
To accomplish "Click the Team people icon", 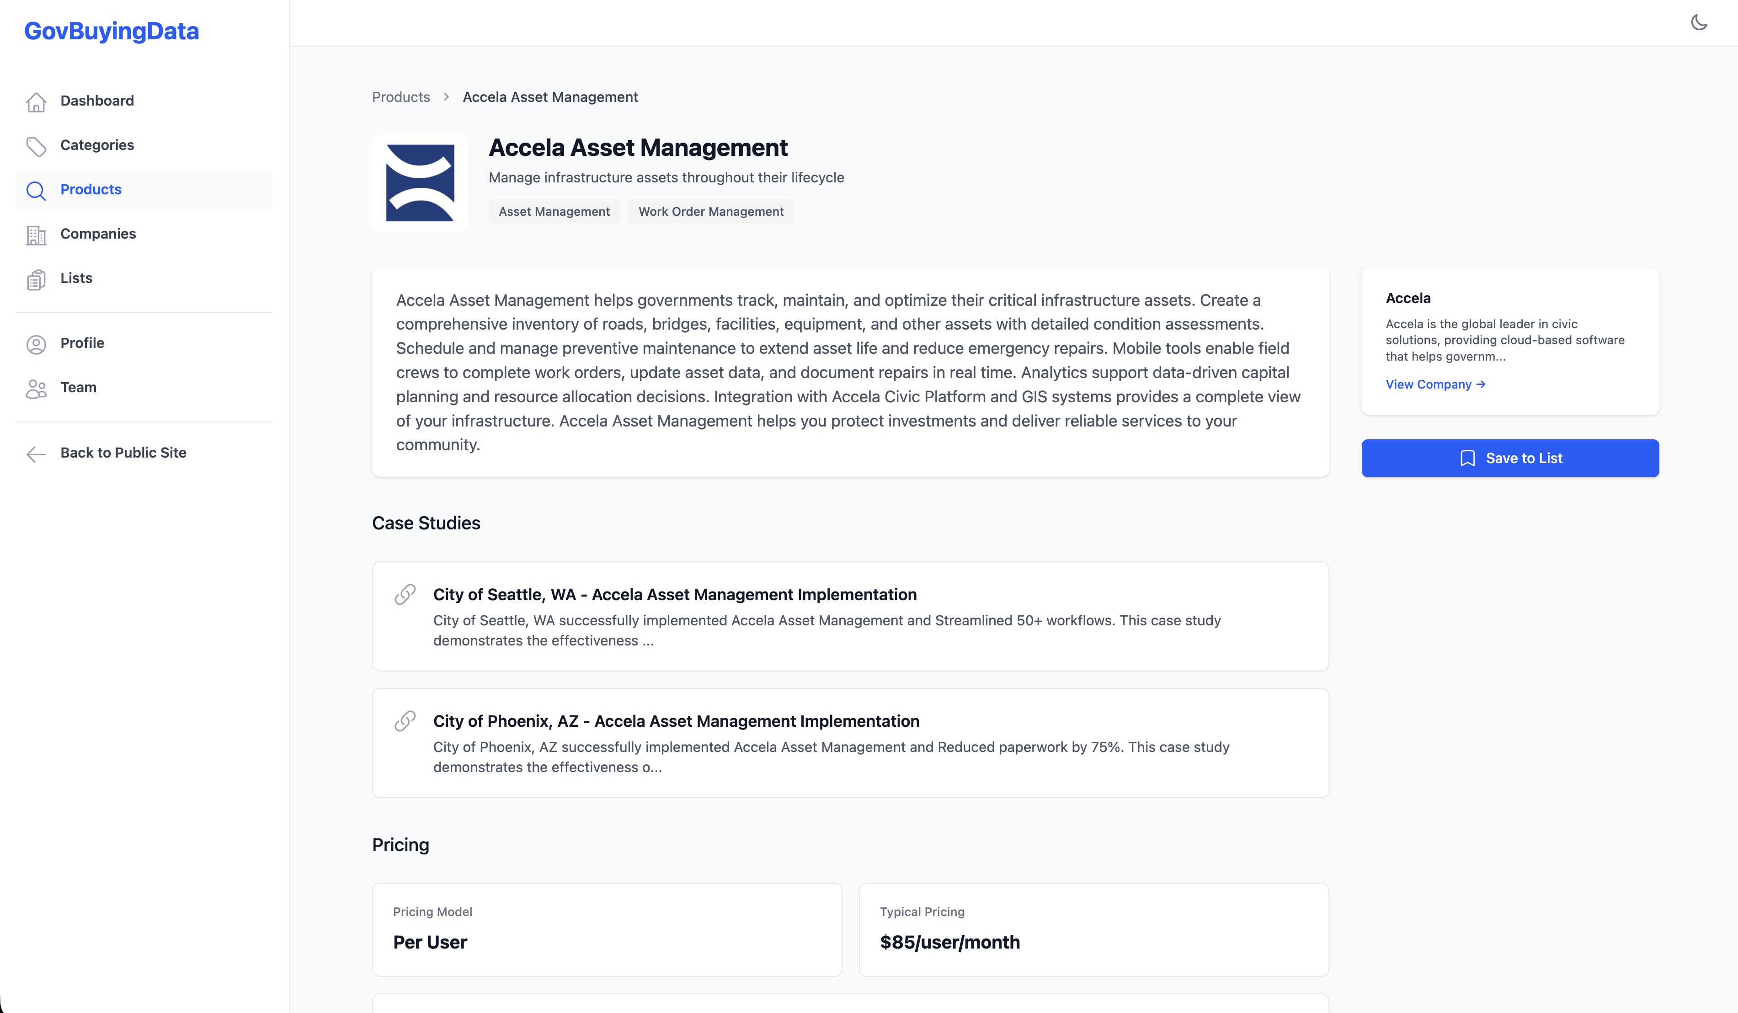I will pos(36,388).
